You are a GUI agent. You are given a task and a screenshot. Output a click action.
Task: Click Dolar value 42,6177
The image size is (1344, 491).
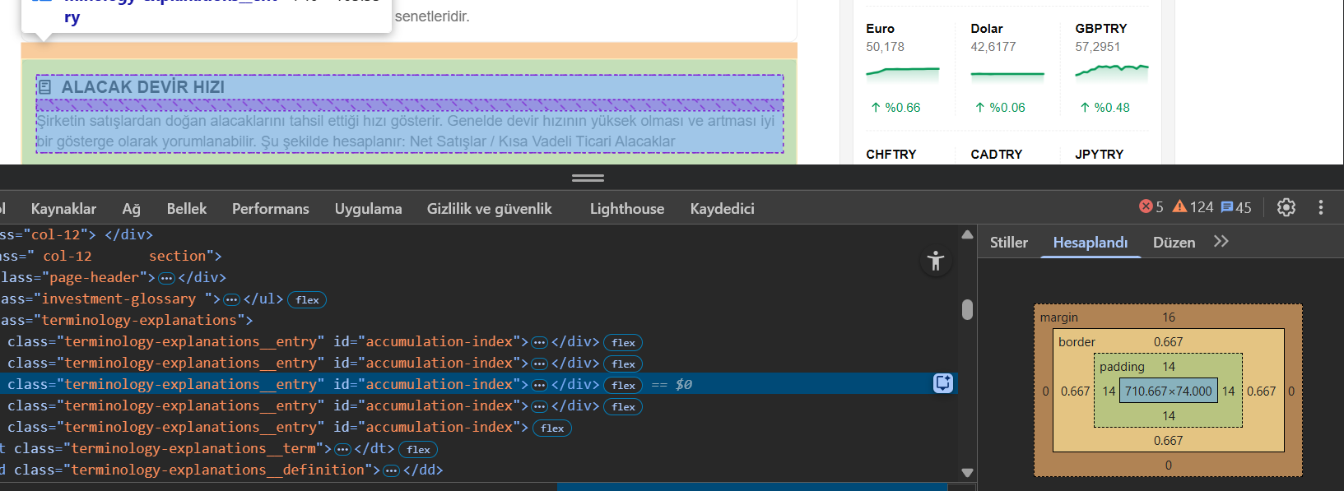click(x=993, y=47)
